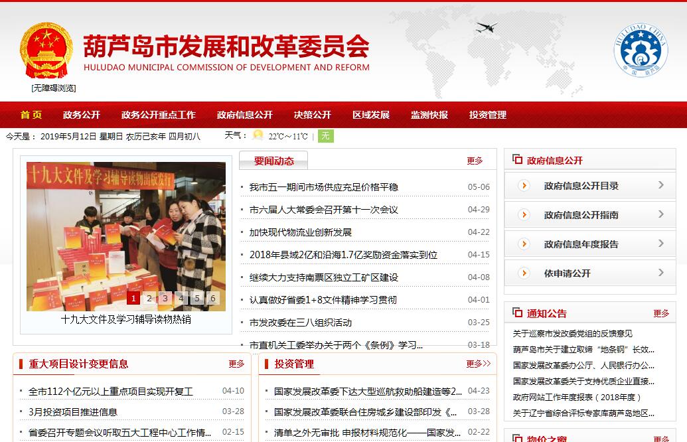This screenshot has width=687, height=442.
Task: Click orange arrow icon beside 政府信息公开目录
Action: click(524, 185)
